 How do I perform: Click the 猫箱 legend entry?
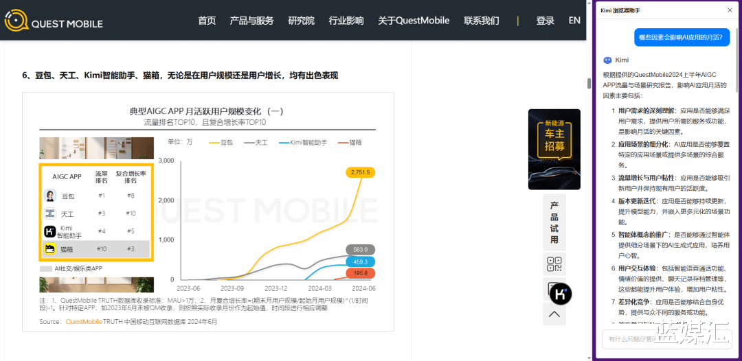tap(350, 142)
